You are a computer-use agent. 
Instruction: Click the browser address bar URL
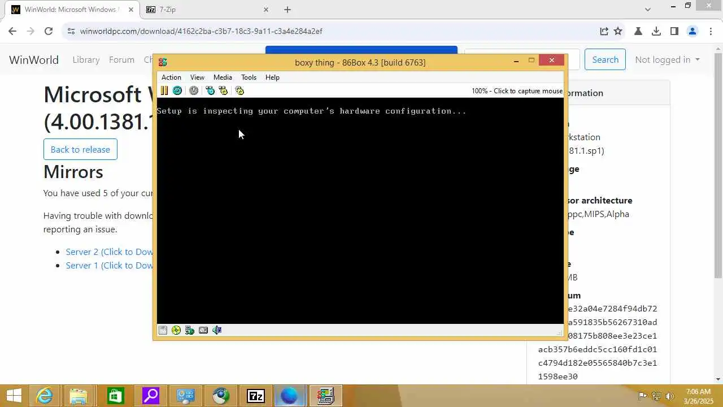click(201, 31)
